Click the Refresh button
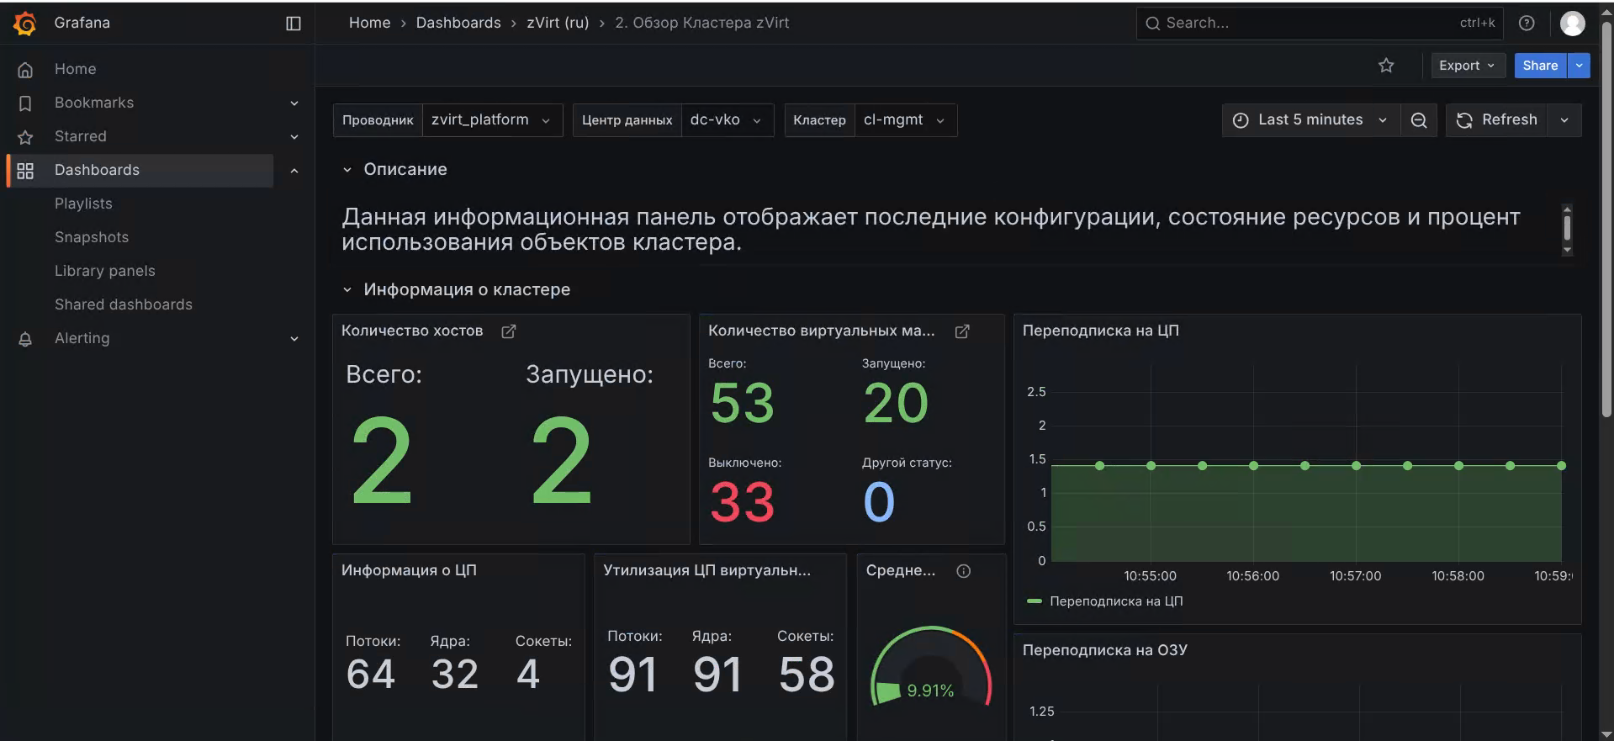Screen dimensions: 1614x741 click(1497, 120)
